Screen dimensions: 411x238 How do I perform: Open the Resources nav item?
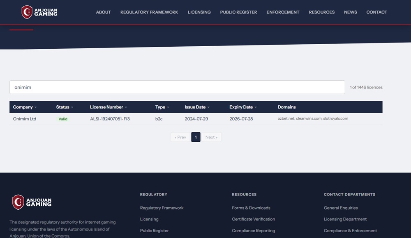(322, 12)
